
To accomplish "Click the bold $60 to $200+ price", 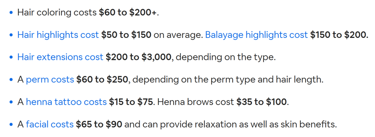I will click(128, 13).
